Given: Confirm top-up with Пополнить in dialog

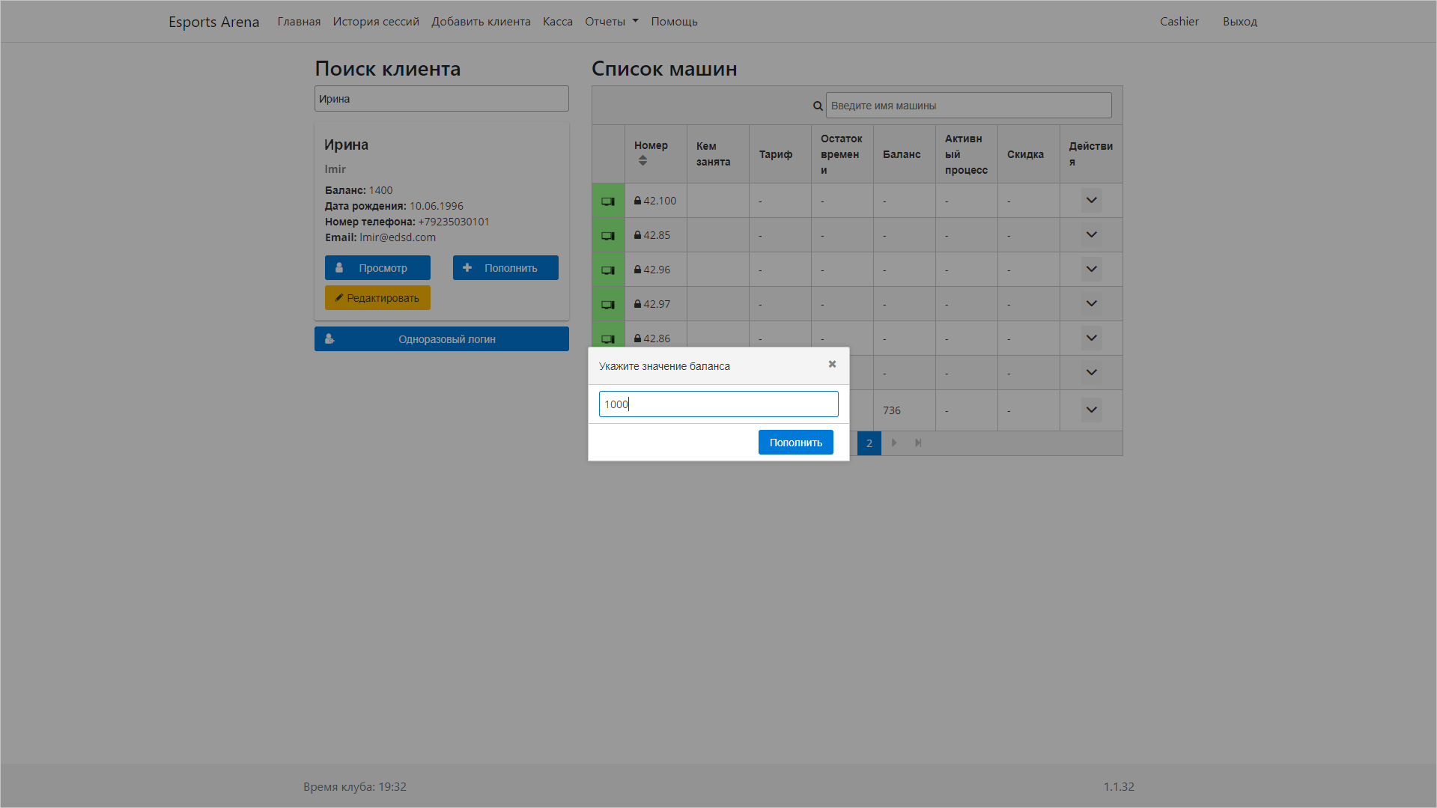Looking at the screenshot, I should pos(795,443).
